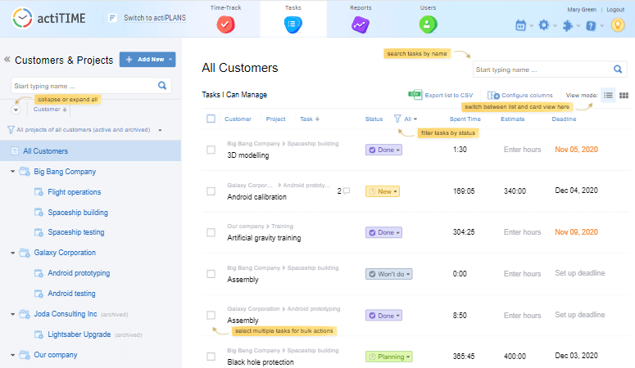Click the Configure columns icon
Image resolution: width=635 pixels, height=368 pixels.
click(x=493, y=95)
